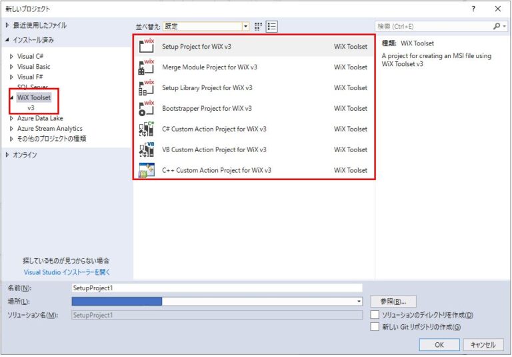Viewport: 512px width, 357px height.
Task: Enable ソリューションのディレクトリを作成 checkbox
Action: point(375,315)
